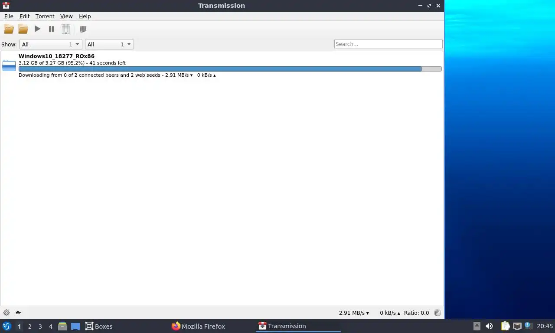Toggle turtle alternative speed limits
This screenshot has width=555, height=333.
(19, 313)
